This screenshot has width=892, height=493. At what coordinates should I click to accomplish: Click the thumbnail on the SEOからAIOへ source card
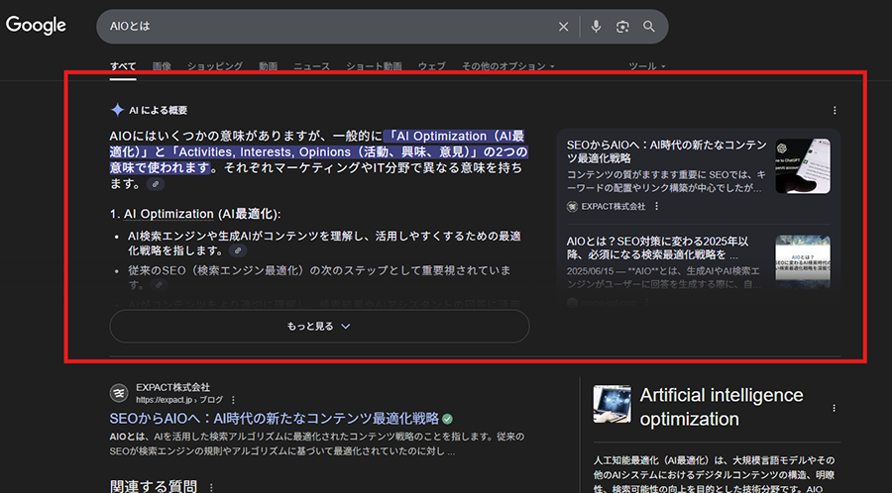point(803,166)
